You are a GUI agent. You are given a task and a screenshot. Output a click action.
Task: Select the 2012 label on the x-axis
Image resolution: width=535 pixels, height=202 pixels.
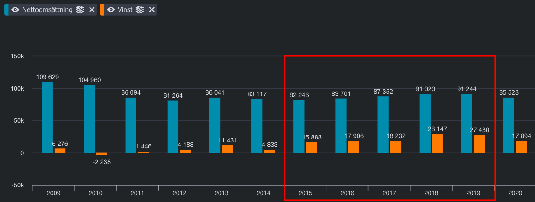tap(179, 193)
